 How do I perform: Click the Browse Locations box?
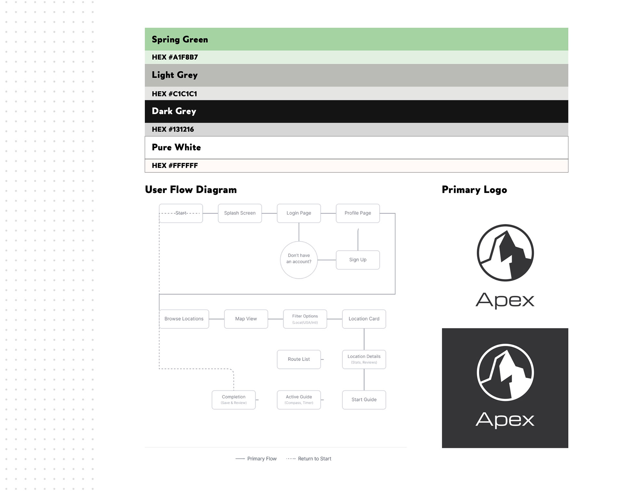pos(184,319)
